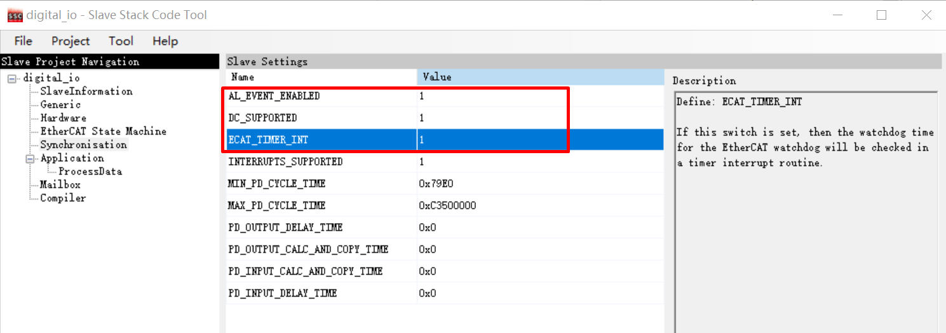Close the Slave Stack Code Tool window
The image size is (946, 333).
point(926,15)
